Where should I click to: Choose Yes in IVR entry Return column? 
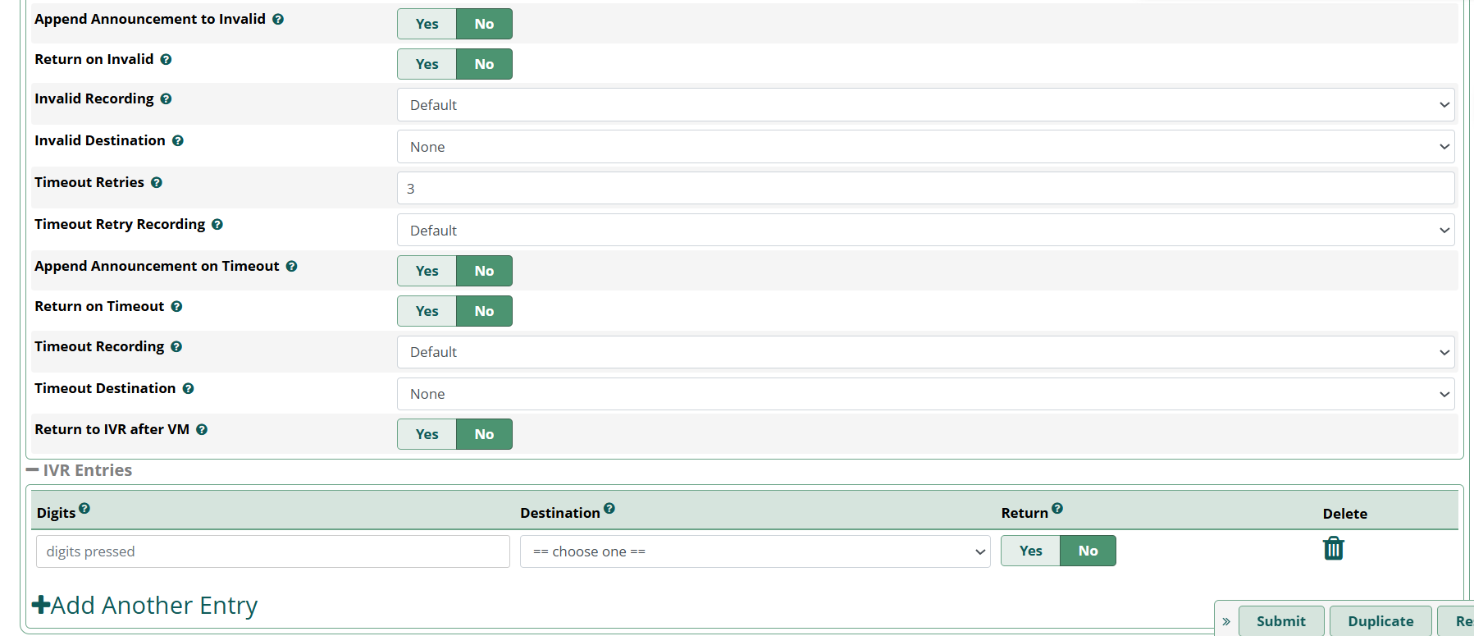coord(1030,551)
